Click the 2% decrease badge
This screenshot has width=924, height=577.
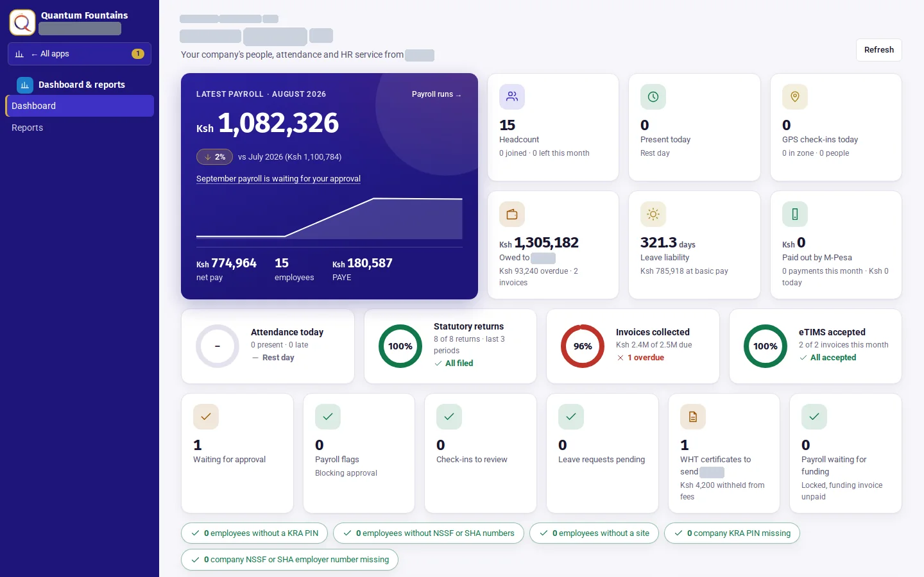click(x=214, y=157)
